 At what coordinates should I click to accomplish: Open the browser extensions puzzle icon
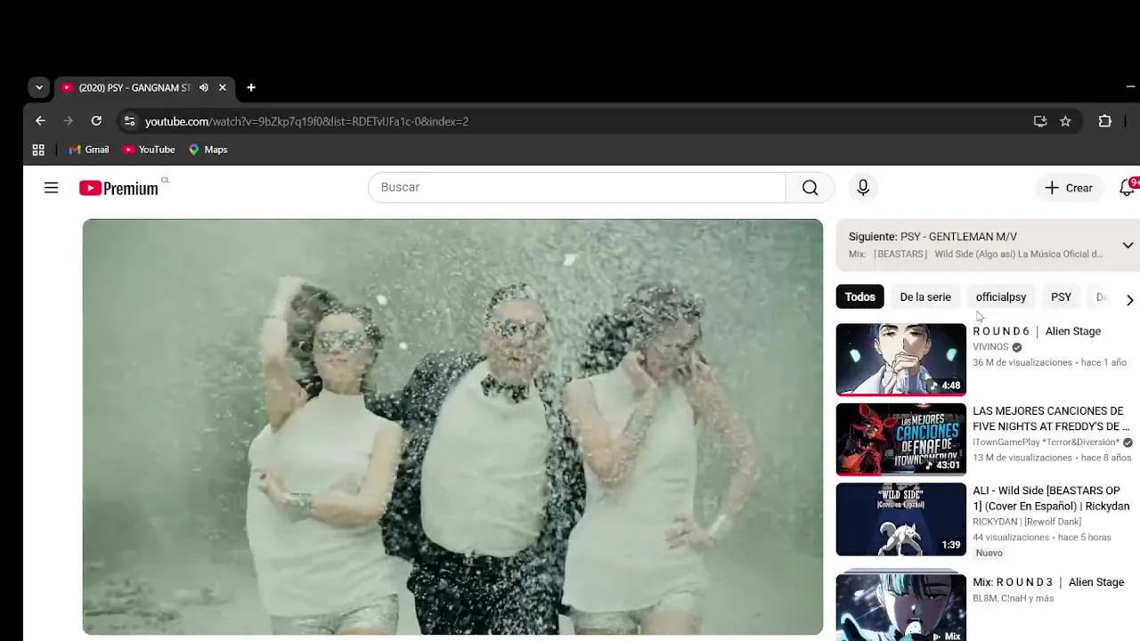[1105, 121]
